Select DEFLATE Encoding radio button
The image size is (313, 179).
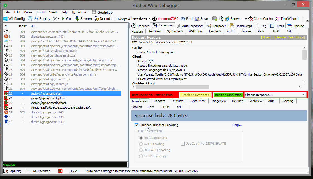(141, 150)
